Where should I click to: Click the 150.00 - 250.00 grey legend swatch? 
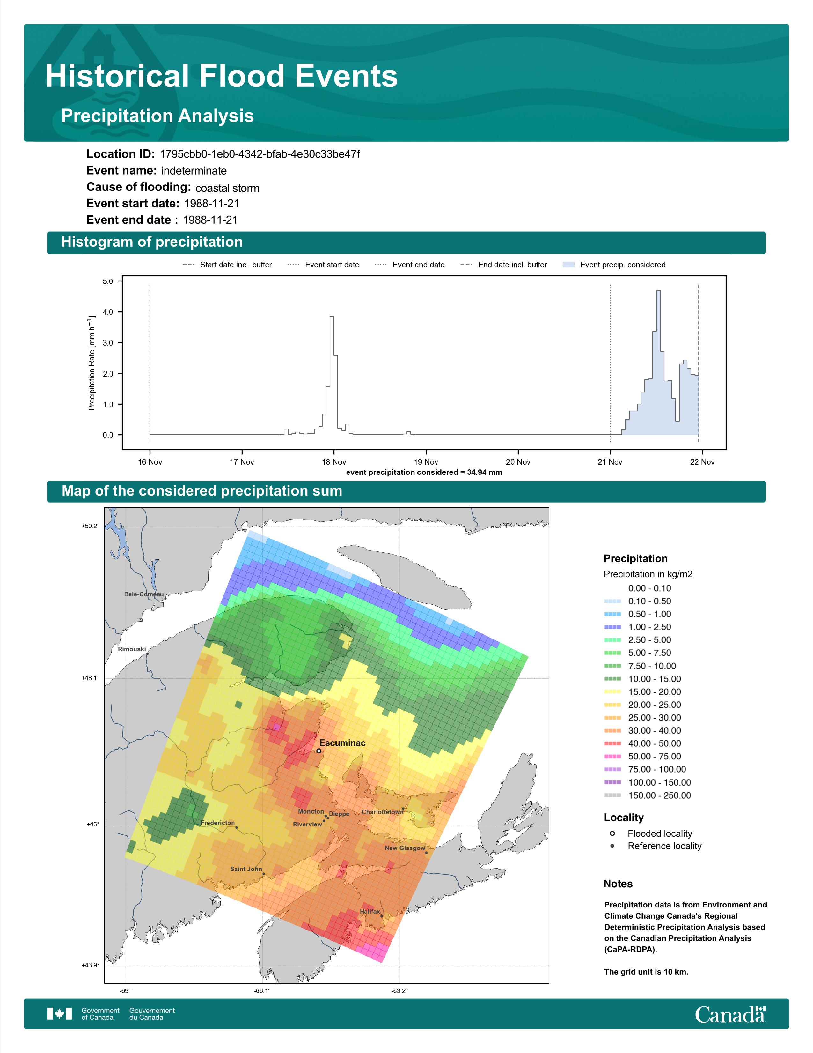pyautogui.click(x=613, y=795)
